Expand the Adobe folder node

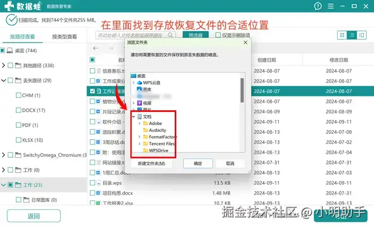point(139,123)
